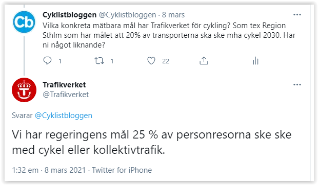Open the share upload icon
The image size is (318, 185).
click(x=204, y=61)
